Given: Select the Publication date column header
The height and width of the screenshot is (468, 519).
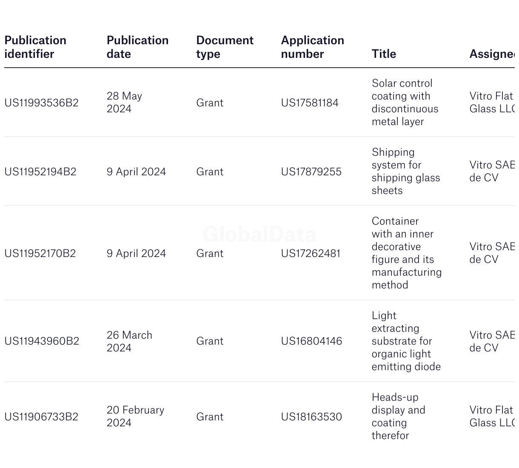Looking at the screenshot, I should pyautogui.click(x=137, y=47).
